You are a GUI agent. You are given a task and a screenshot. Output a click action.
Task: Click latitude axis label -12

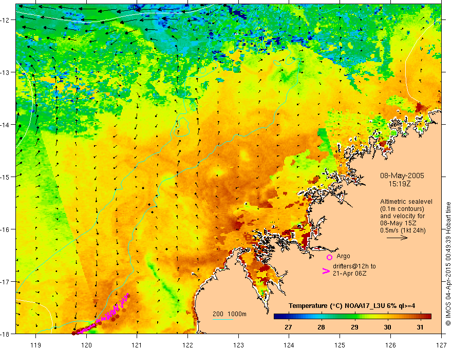6,20
